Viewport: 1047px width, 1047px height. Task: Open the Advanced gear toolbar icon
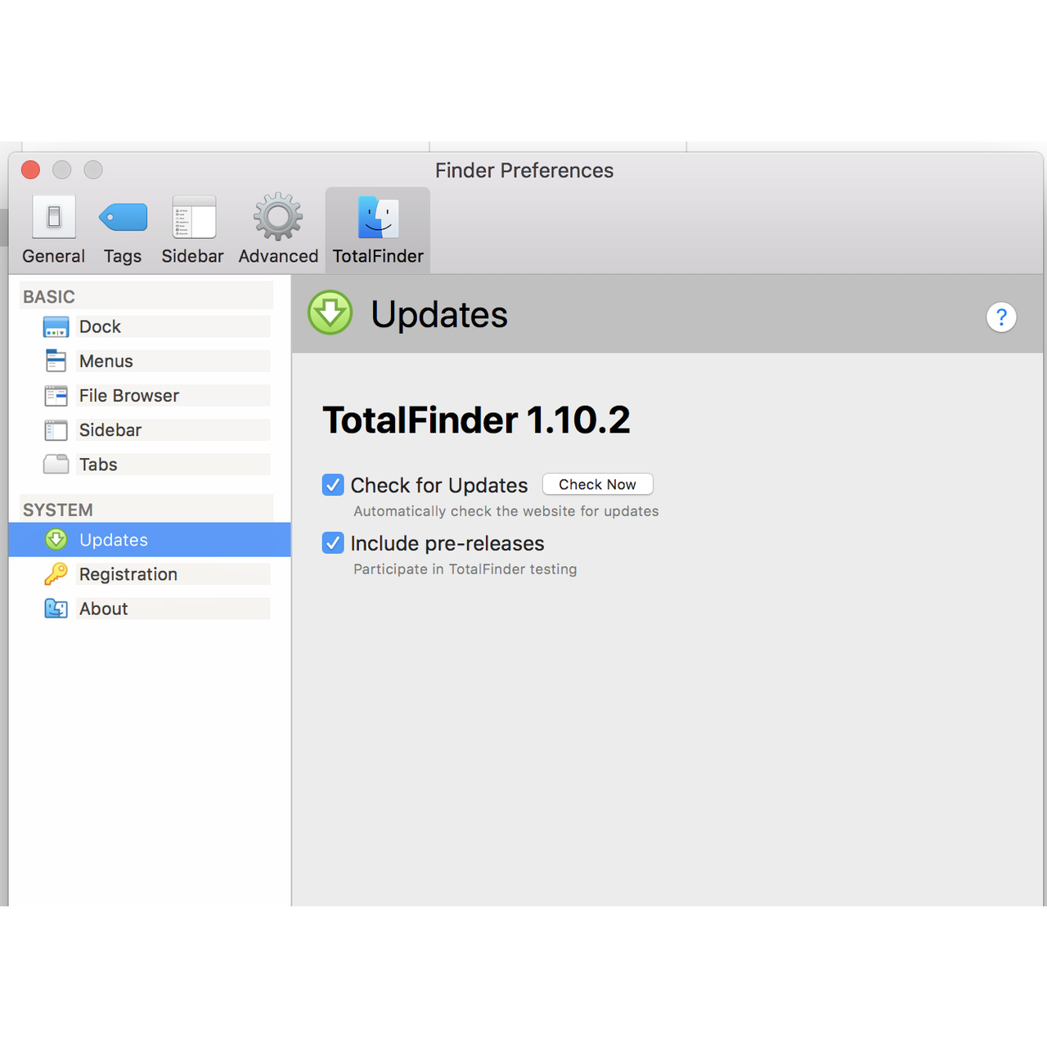pyautogui.click(x=278, y=217)
